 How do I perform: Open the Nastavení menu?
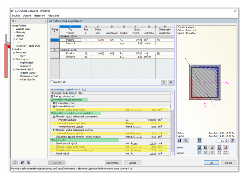point(39,15)
